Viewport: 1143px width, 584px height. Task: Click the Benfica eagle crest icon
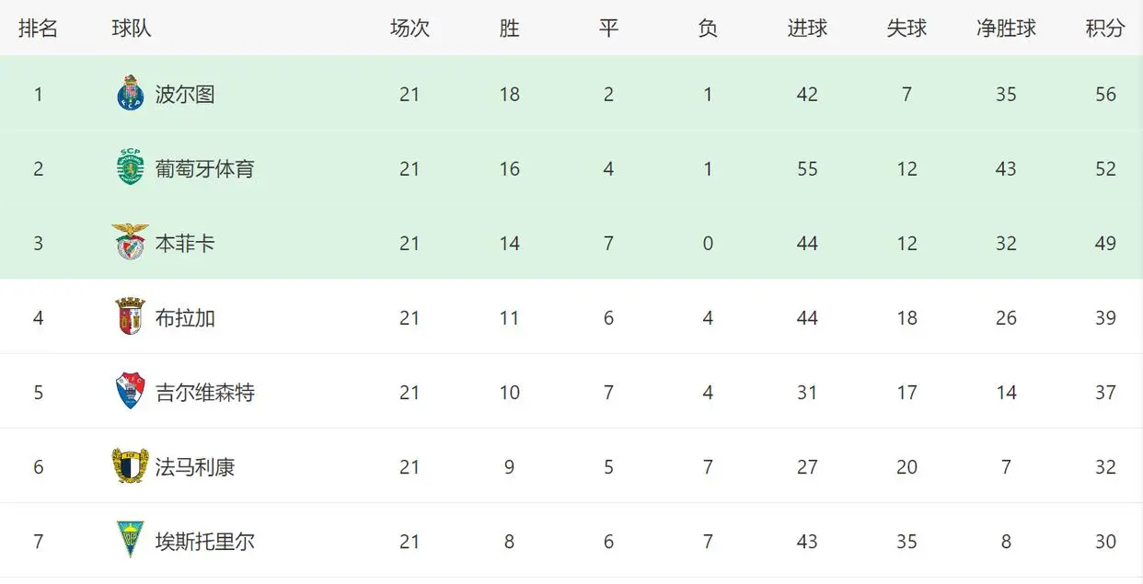(x=131, y=243)
